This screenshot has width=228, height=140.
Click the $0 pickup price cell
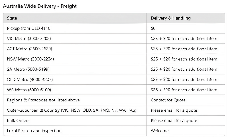coord(153,28)
